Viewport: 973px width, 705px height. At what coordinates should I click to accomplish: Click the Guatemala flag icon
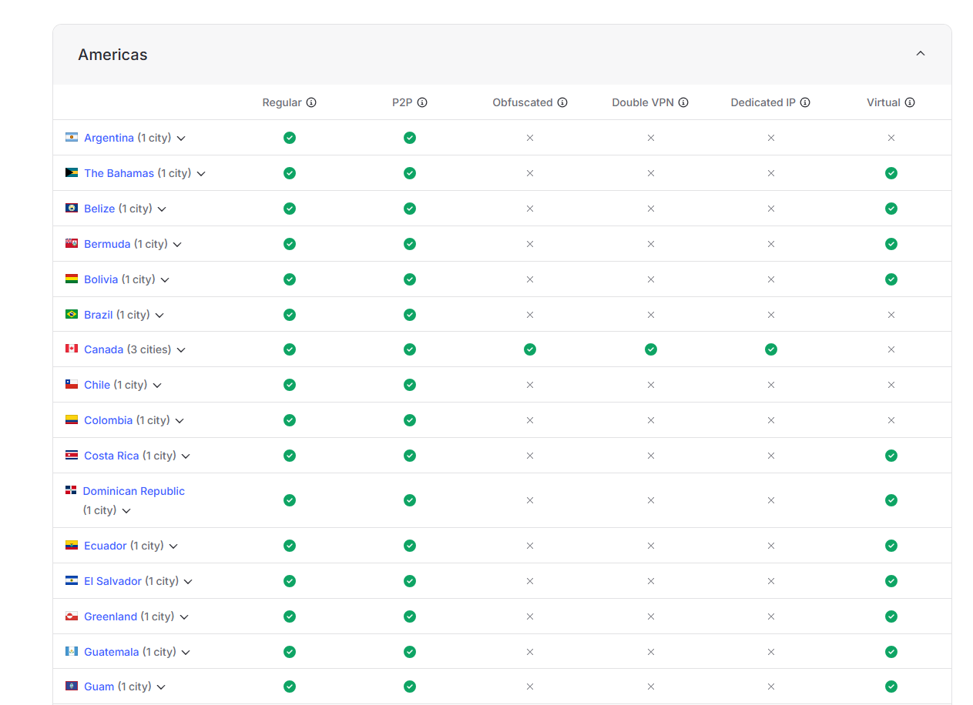[72, 651]
